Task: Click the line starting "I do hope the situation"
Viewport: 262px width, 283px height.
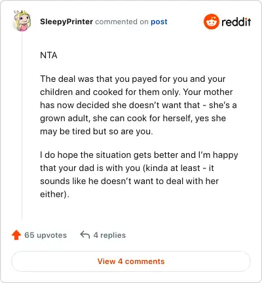Action: (139, 155)
